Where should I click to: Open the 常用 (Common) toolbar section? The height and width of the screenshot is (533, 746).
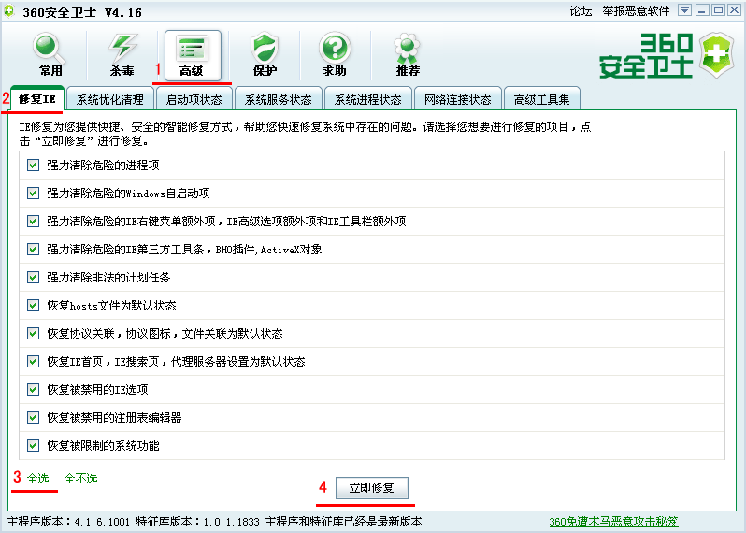click(x=50, y=55)
